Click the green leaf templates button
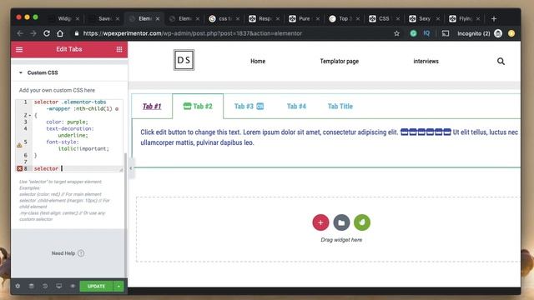 pos(362,222)
